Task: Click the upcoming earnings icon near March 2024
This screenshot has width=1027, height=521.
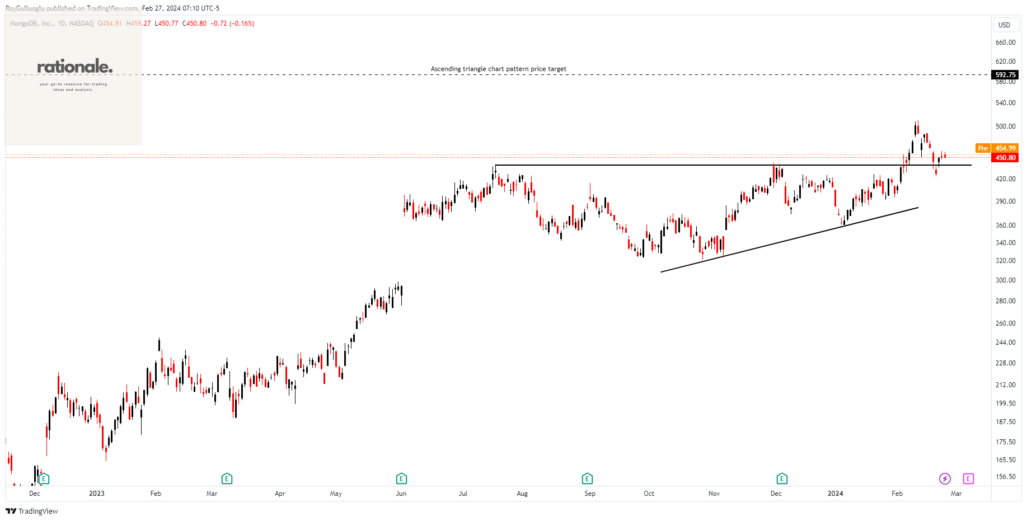Action: click(x=968, y=478)
